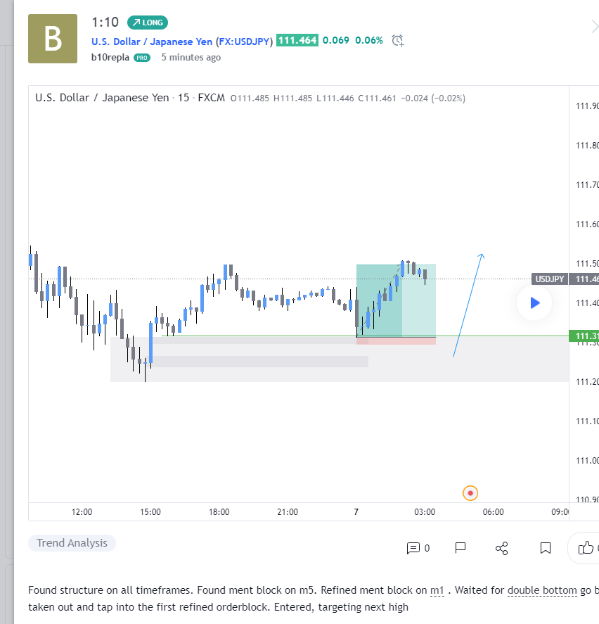Viewport: 599px width, 624px height.
Task: Bookmark this idea with the bookmark icon
Action: coord(546,548)
